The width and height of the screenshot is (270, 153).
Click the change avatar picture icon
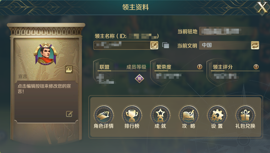(69, 70)
